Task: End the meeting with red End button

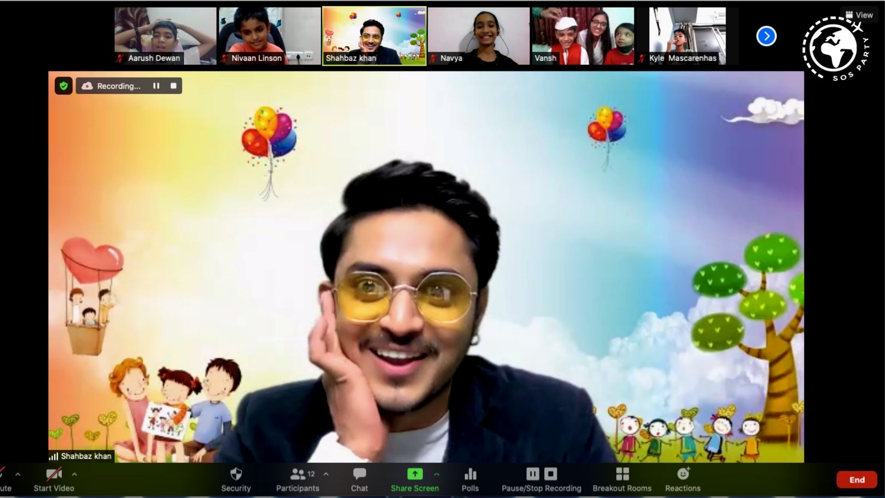Action: point(857,480)
